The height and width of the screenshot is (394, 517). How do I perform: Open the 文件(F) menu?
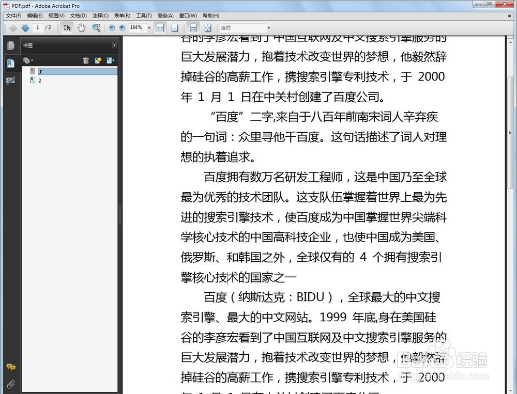tap(13, 16)
